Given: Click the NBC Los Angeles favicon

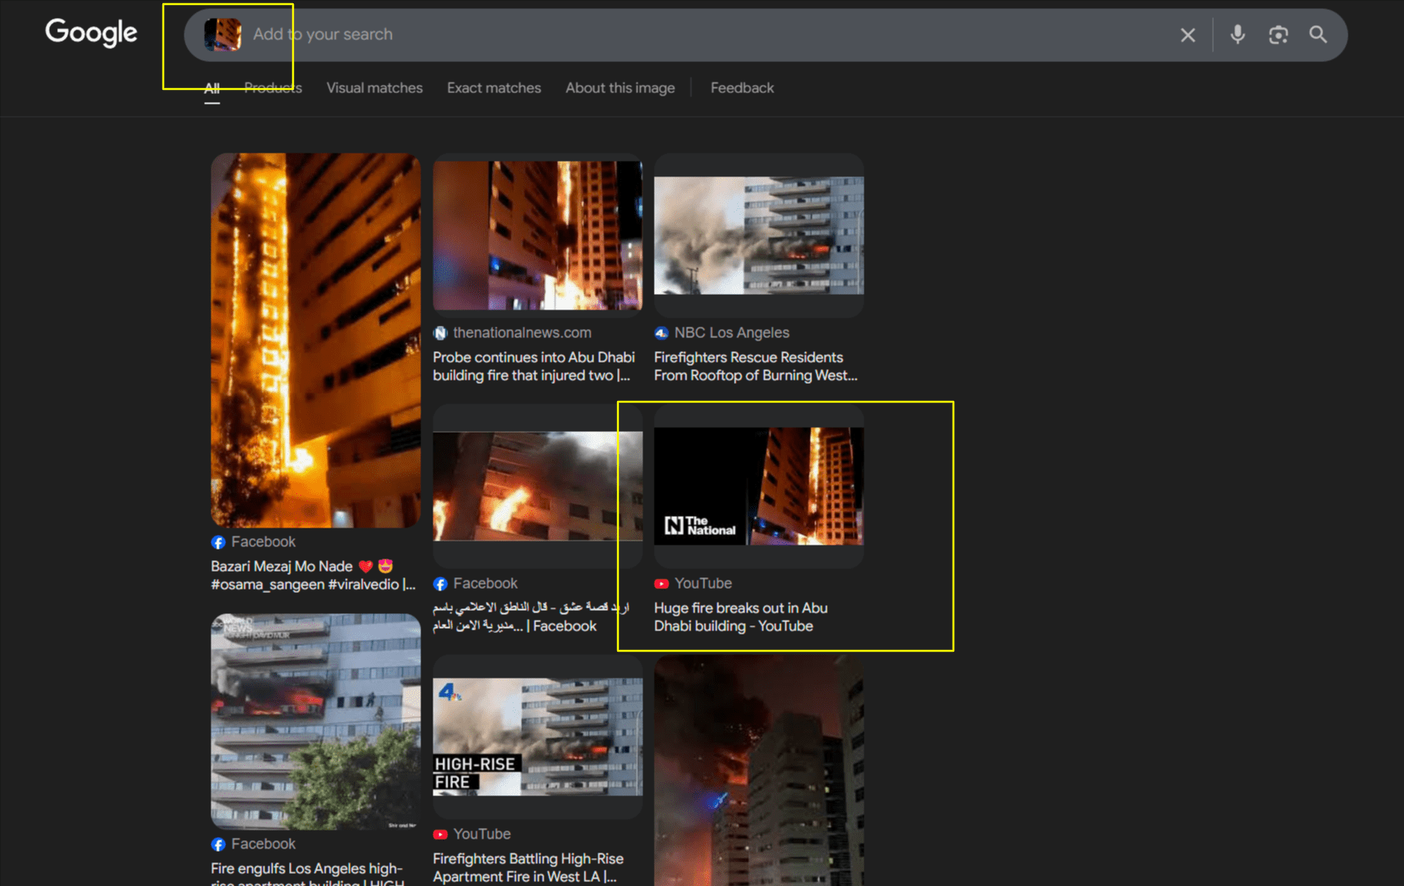Looking at the screenshot, I should click(661, 333).
